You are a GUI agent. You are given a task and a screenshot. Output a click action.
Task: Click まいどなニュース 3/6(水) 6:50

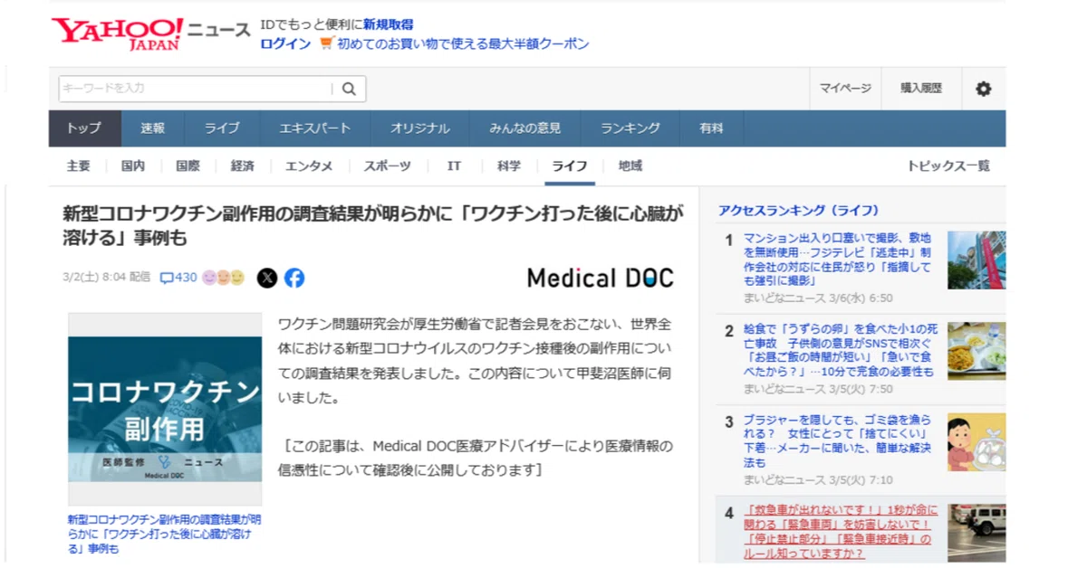[818, 298]
